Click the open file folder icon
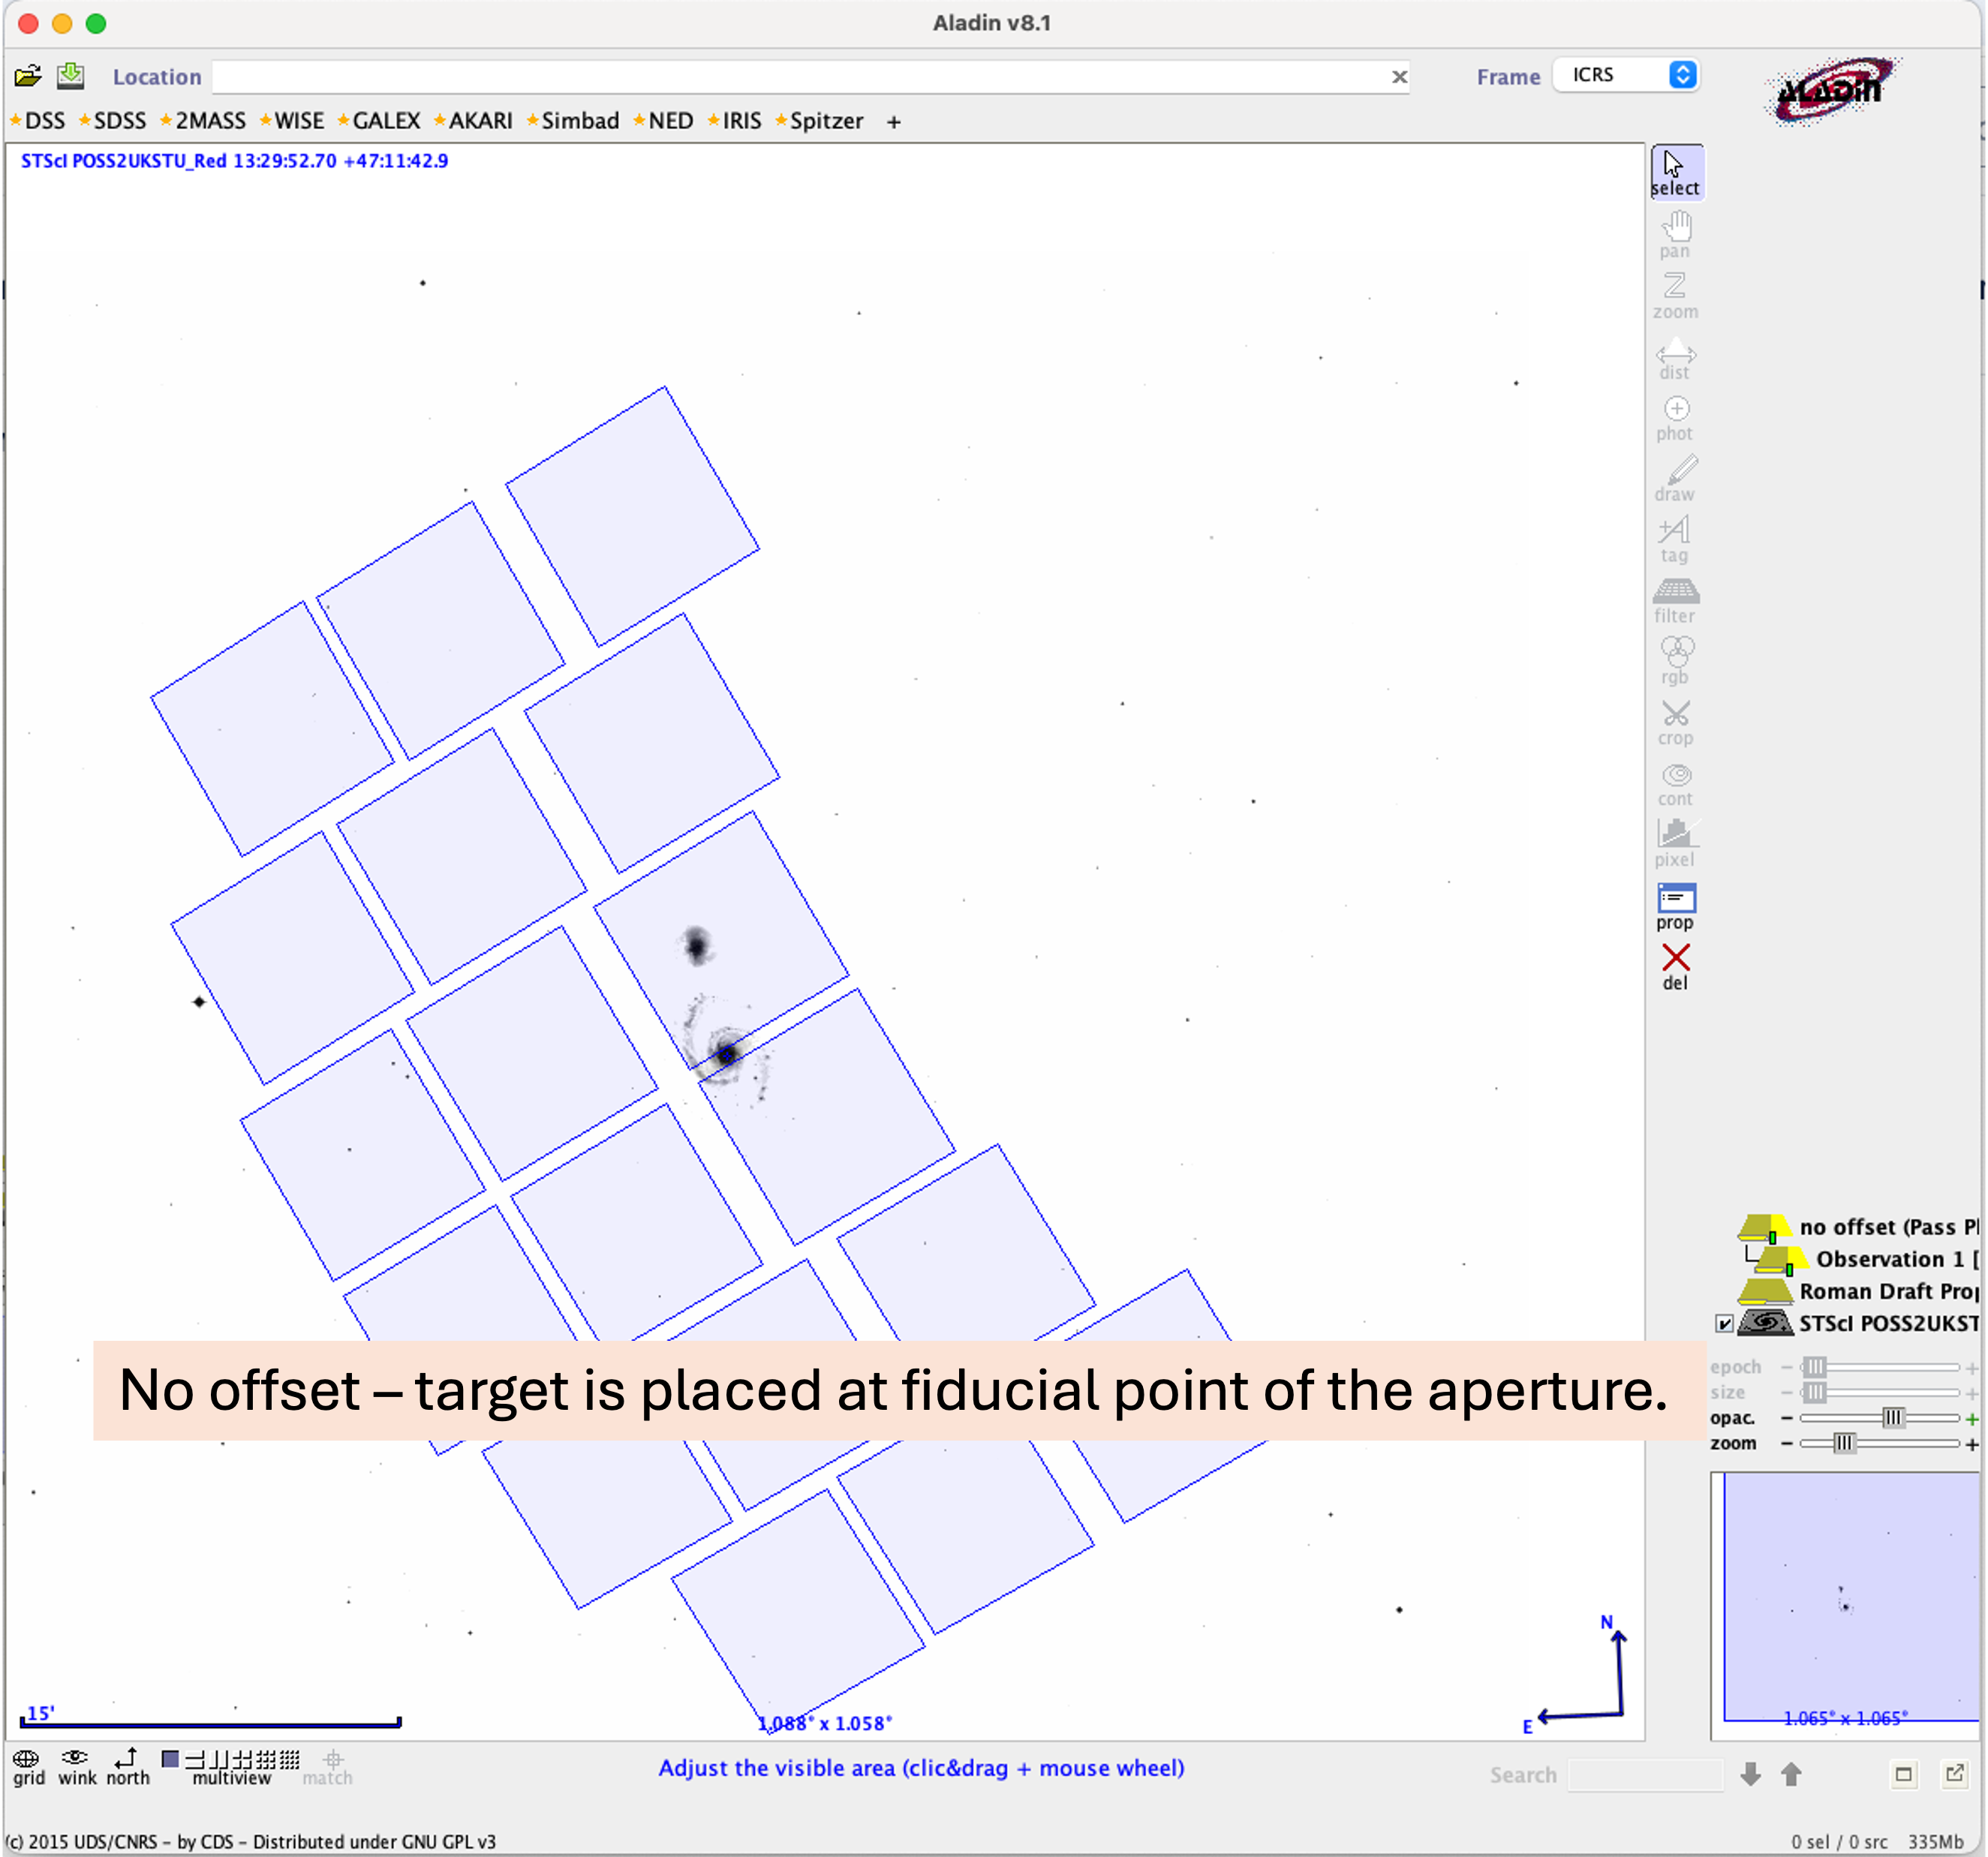This screenshot has height=1857, width=1988. [28, 76]
